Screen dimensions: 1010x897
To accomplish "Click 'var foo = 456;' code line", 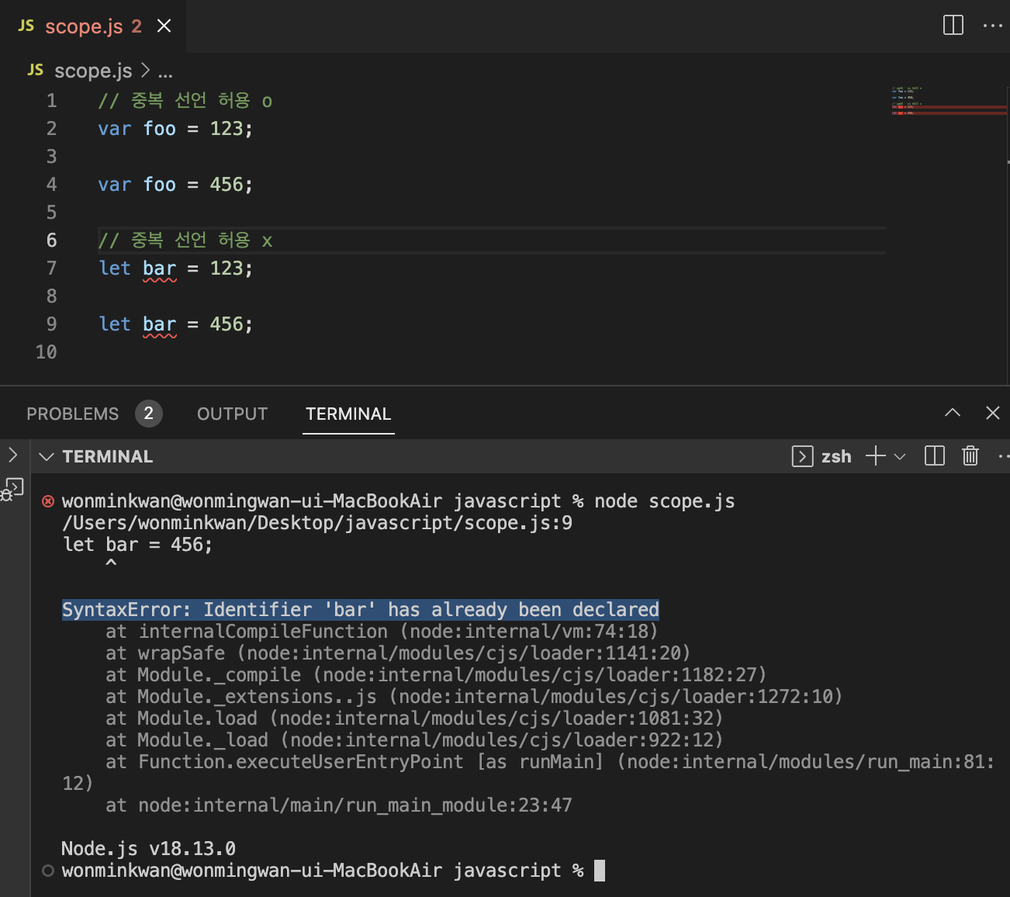I will click(x=175, y=185).
